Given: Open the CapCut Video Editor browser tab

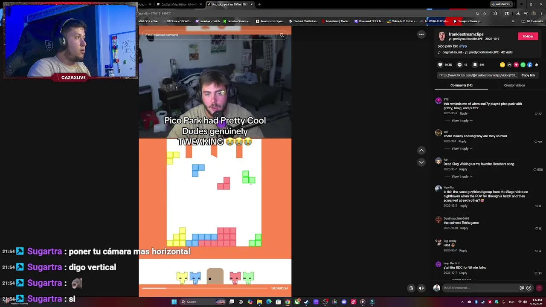Looking at the screenshot, I should (179, 4).
